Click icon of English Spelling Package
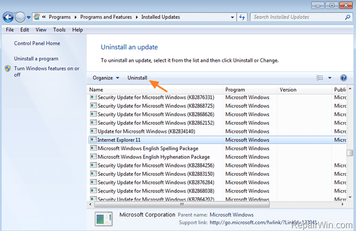The height and width of the screenshot is (231, 356). tap(93, 148)
